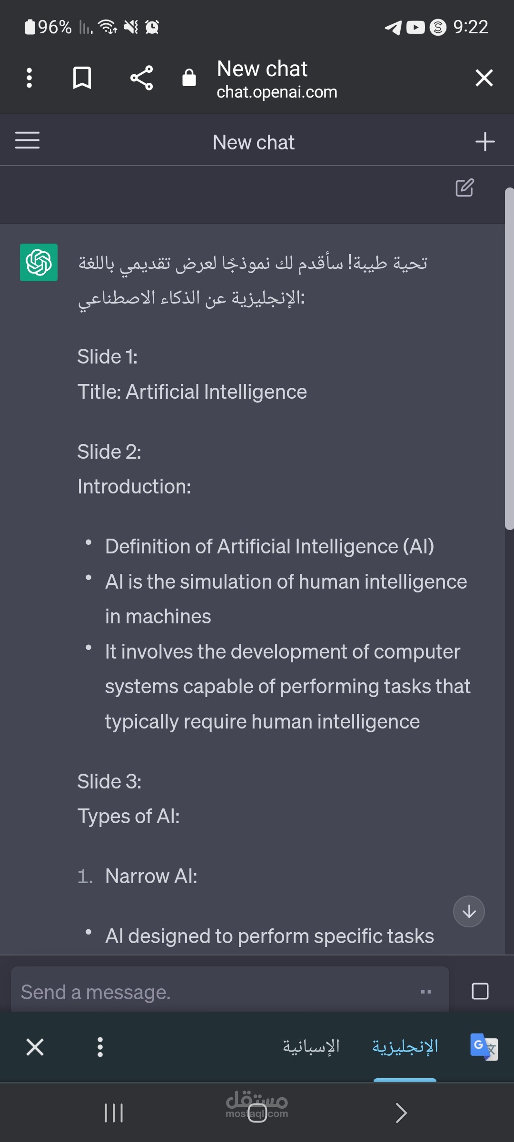Open the ChatGPT hamburger sidebar menu

click(27, 140)
